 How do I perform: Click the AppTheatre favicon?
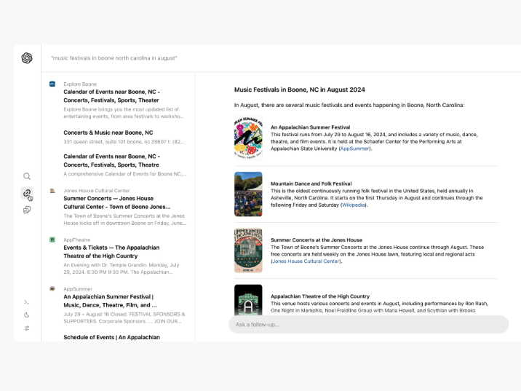(52, 240)
